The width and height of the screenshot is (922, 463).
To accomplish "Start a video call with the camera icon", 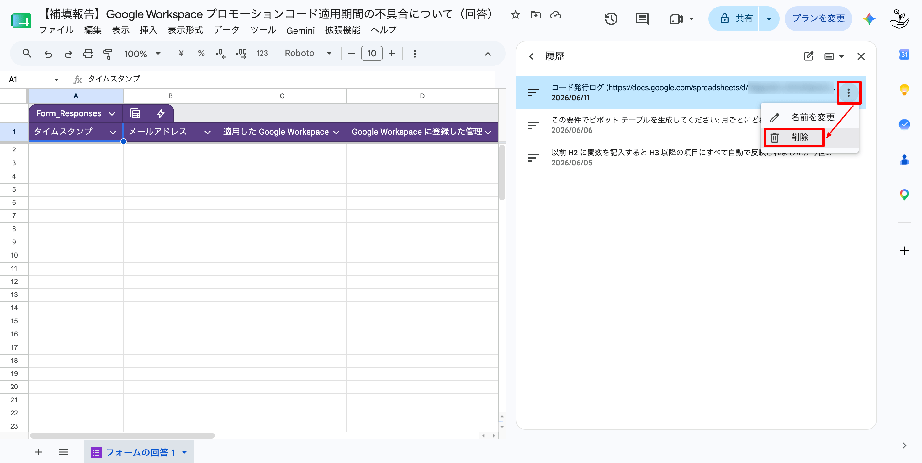I will tap(676, 18).
